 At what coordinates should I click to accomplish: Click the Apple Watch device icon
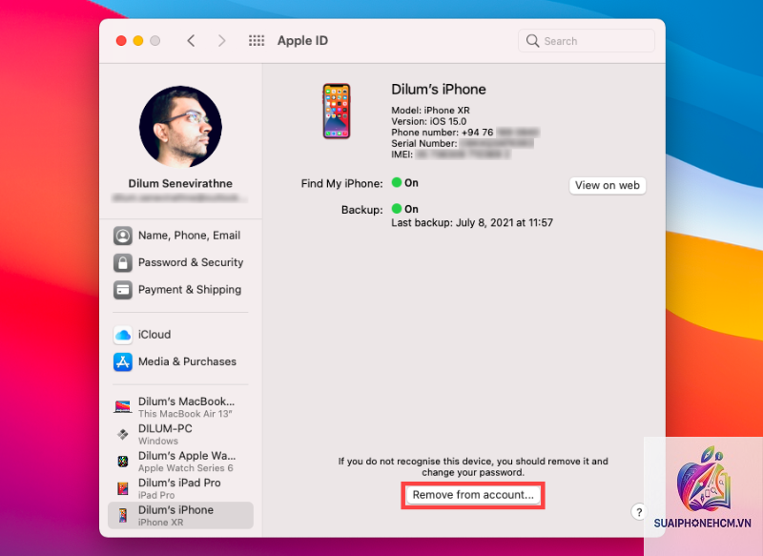coord(123,462)
